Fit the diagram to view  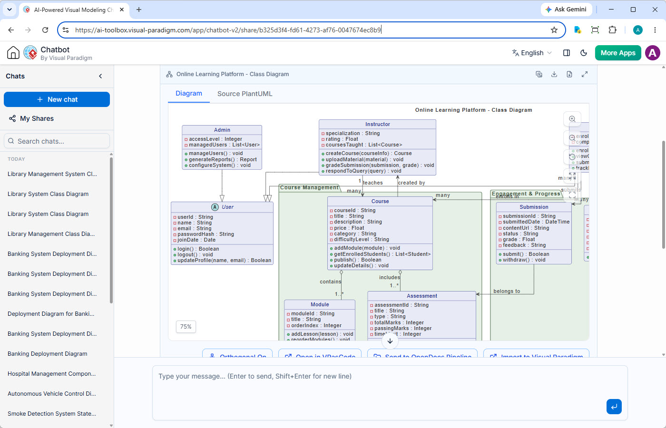coord(572,175)
